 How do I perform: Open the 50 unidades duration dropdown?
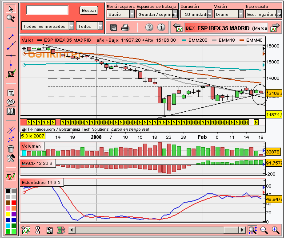click(x=196, y=14)
